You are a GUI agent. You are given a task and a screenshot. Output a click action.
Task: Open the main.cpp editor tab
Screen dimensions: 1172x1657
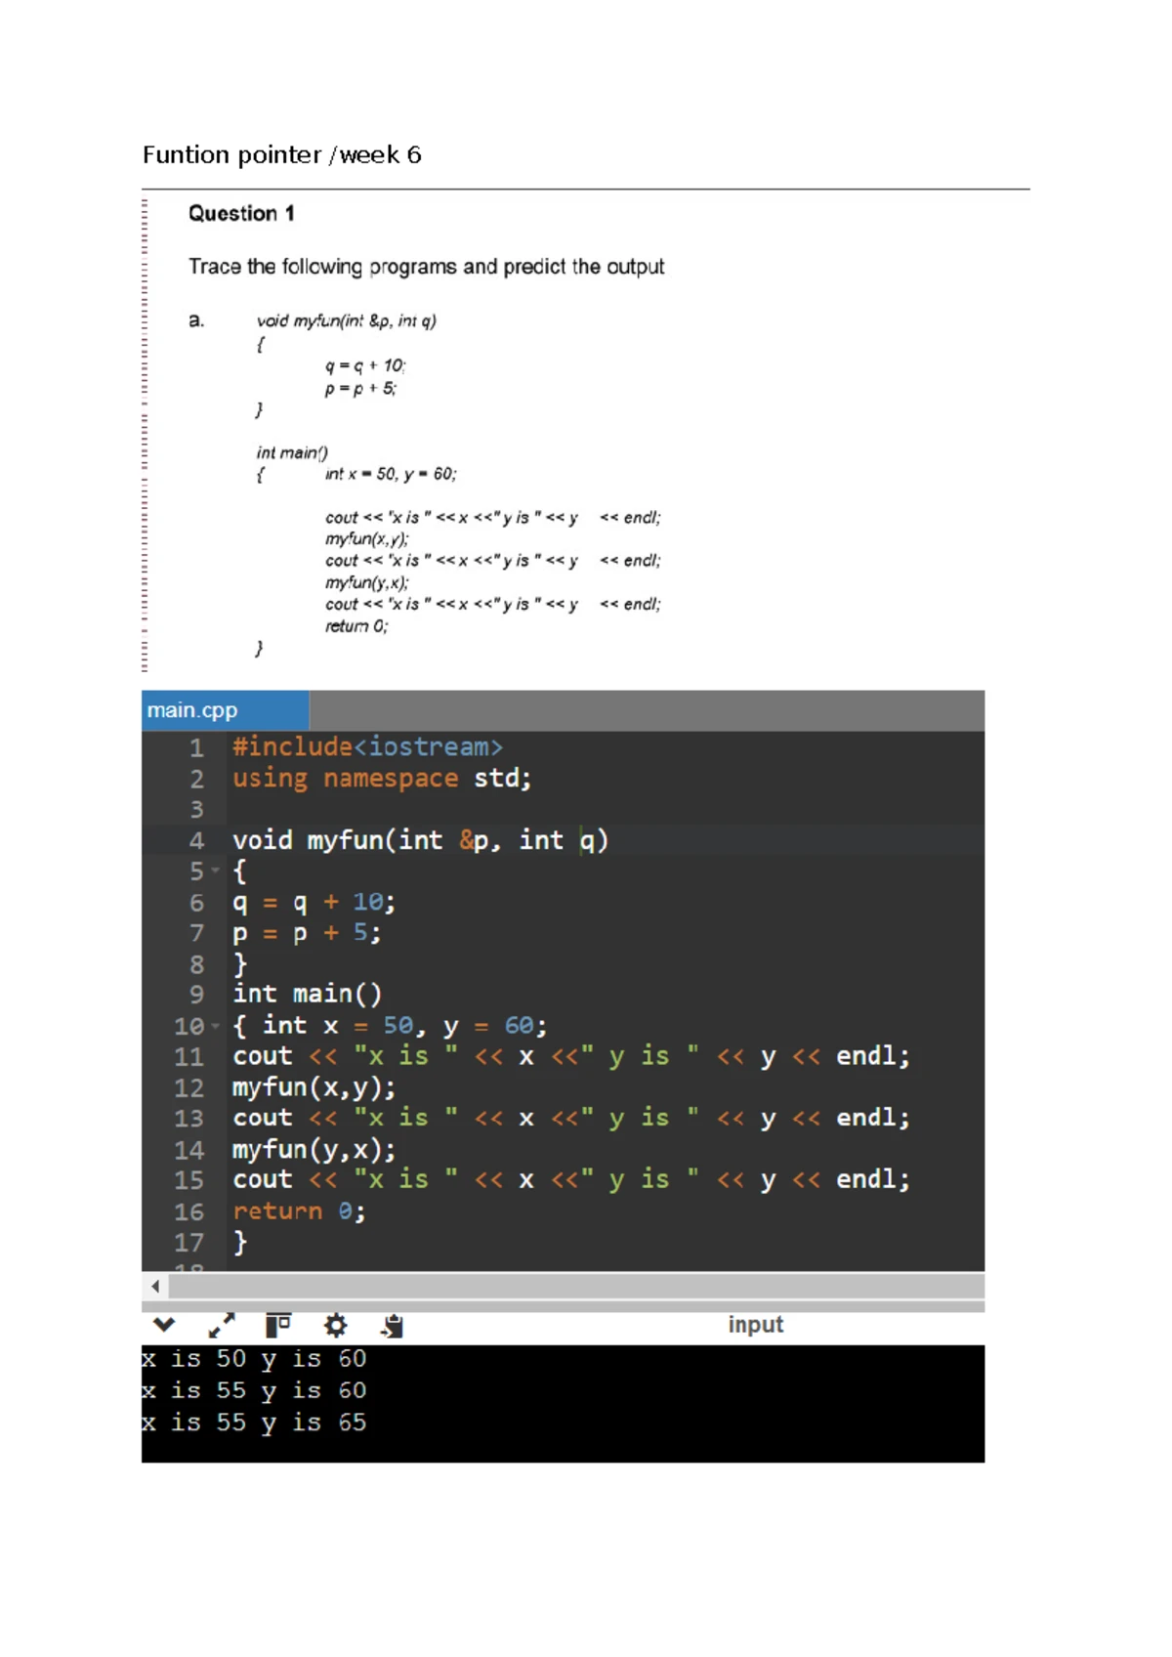coord(225,710)
